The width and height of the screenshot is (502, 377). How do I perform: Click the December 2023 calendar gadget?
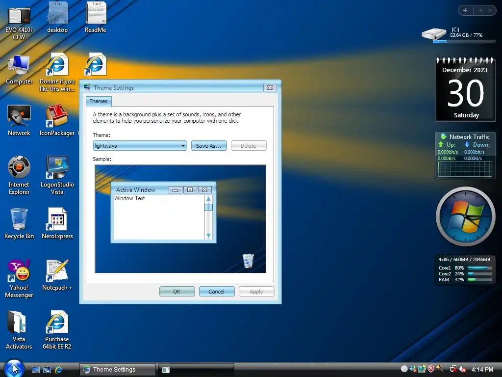466,89
